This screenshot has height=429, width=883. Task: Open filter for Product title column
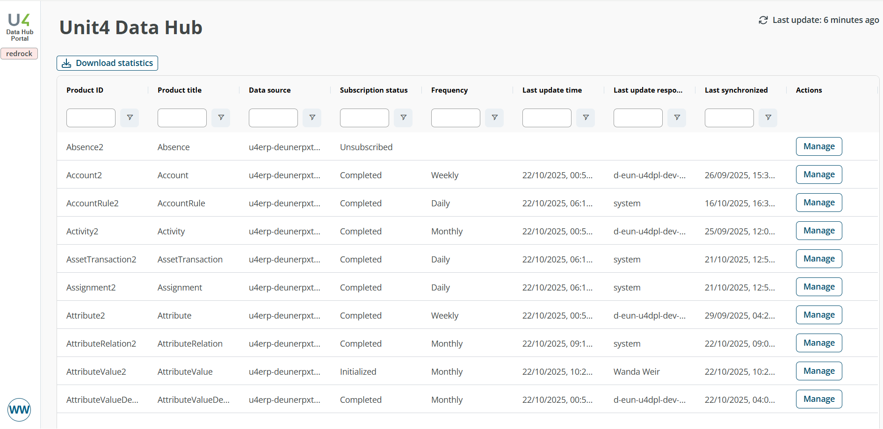tap(221, 117)
